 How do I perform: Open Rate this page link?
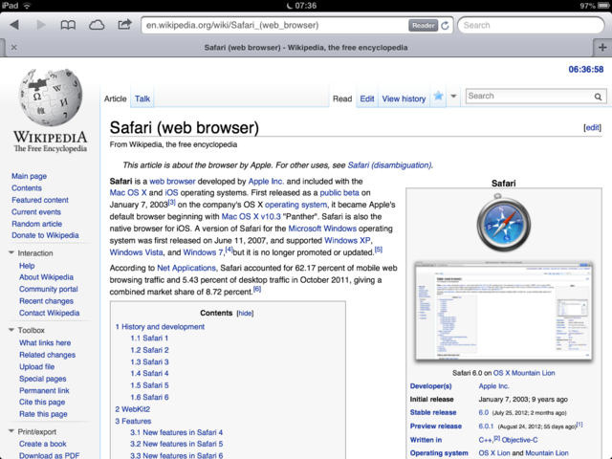43,414
